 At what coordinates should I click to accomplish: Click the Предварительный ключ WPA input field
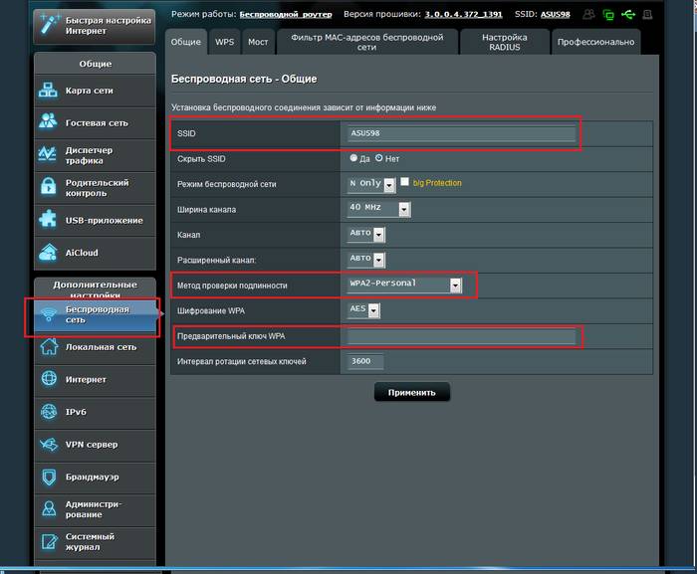click(x=461, y=337)
